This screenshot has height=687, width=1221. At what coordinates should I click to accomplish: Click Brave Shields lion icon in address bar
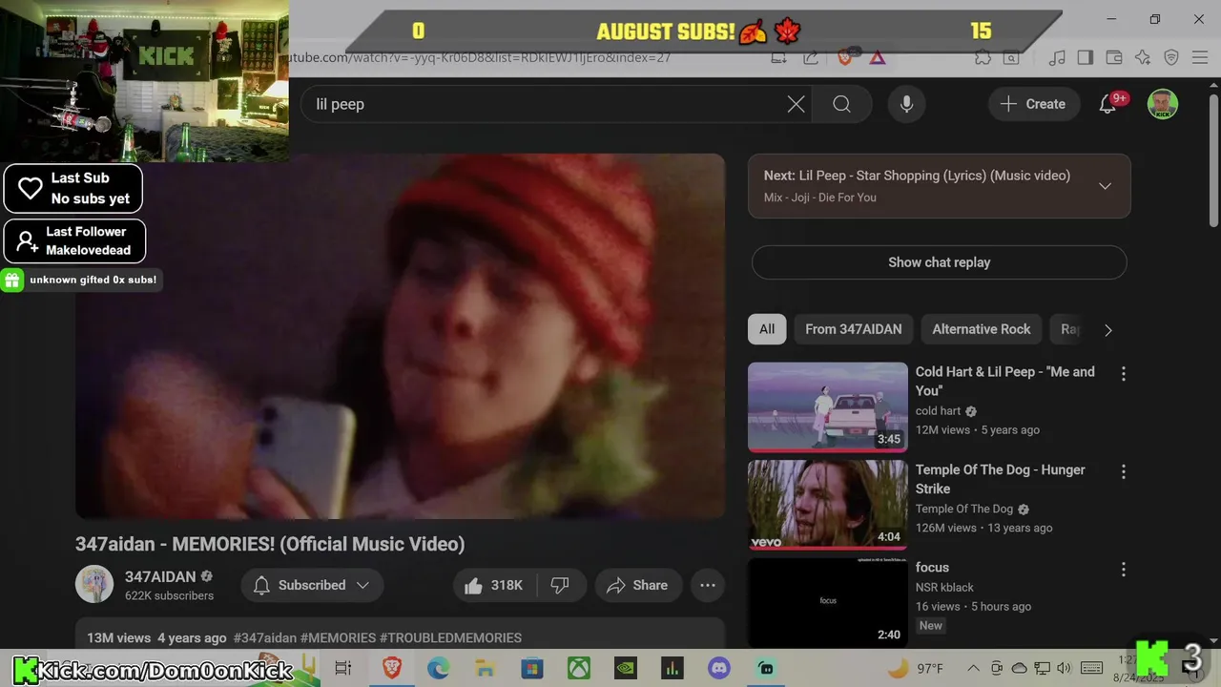pyautogui.click(x=844, y=57)
